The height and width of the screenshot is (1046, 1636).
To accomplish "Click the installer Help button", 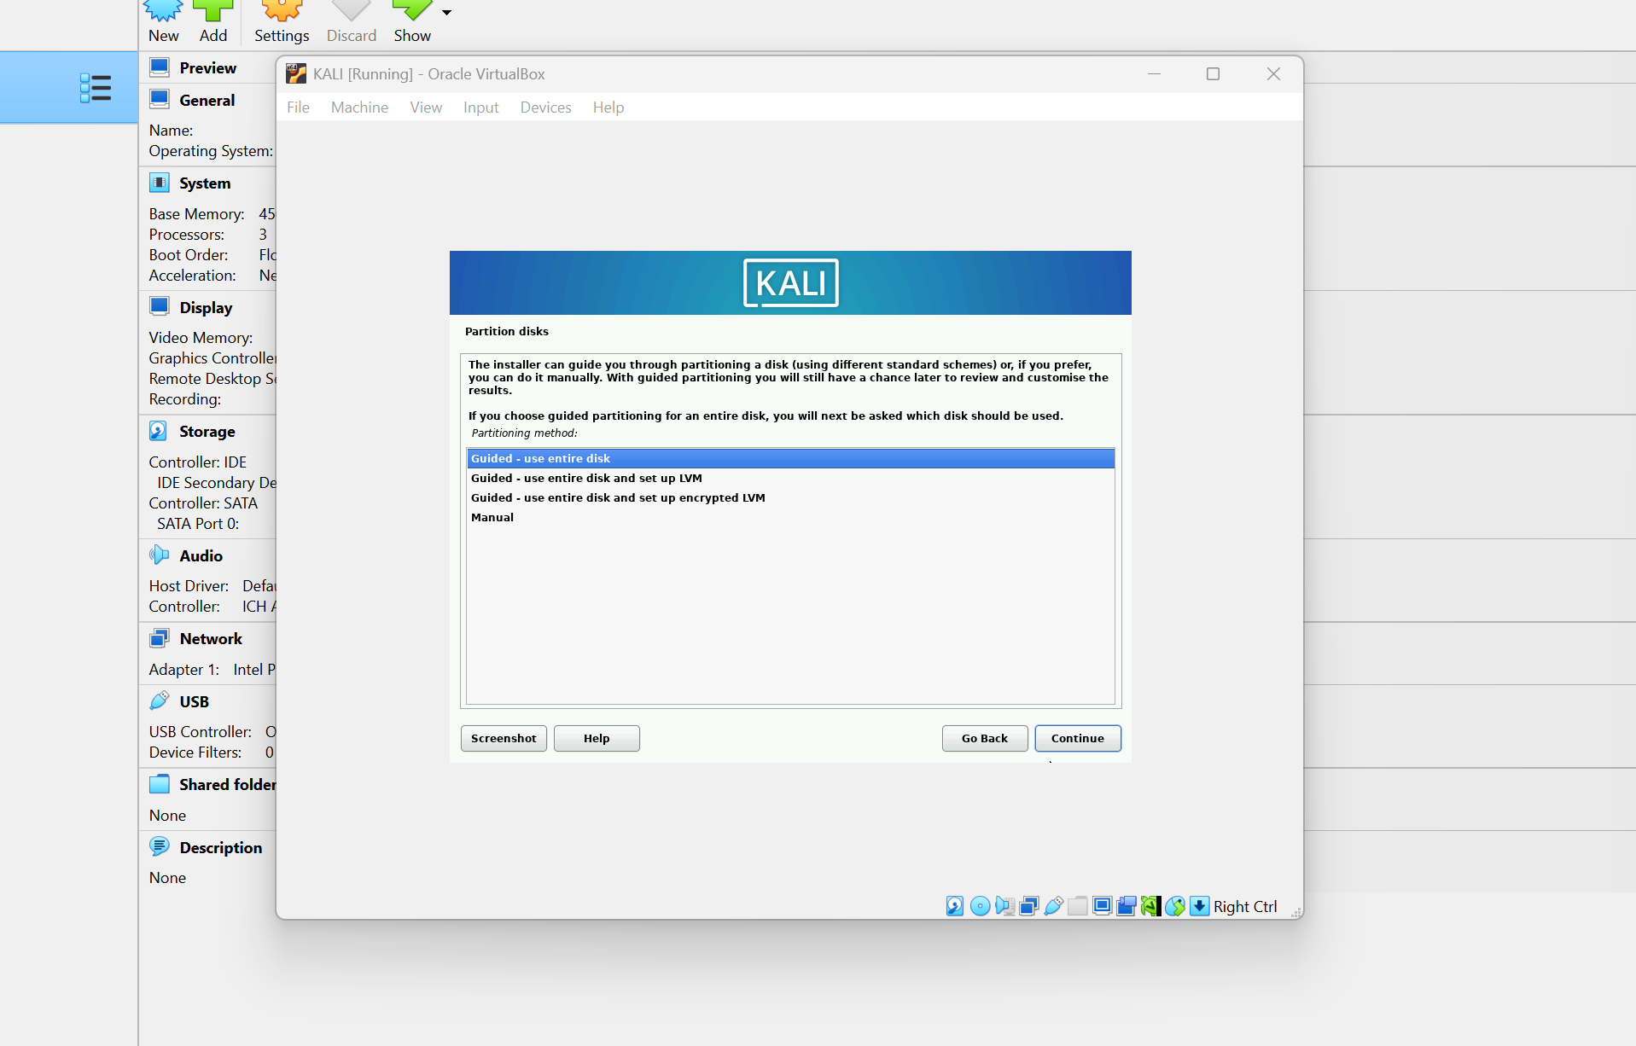I will pos(597,738).
